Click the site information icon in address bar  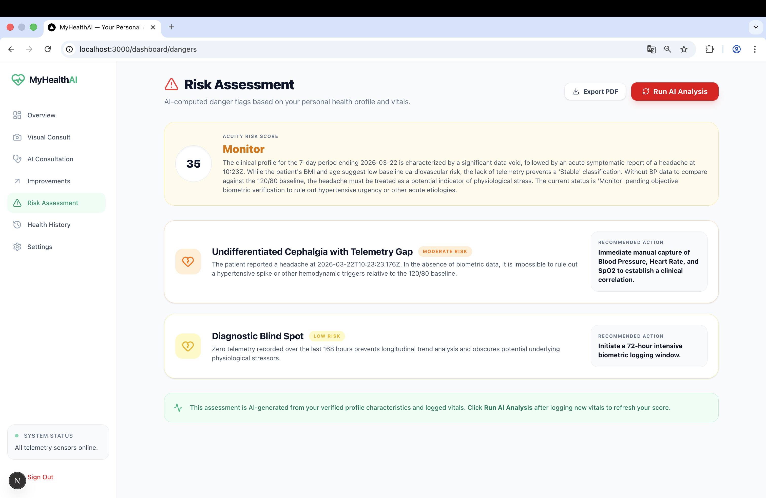(69, 49)
